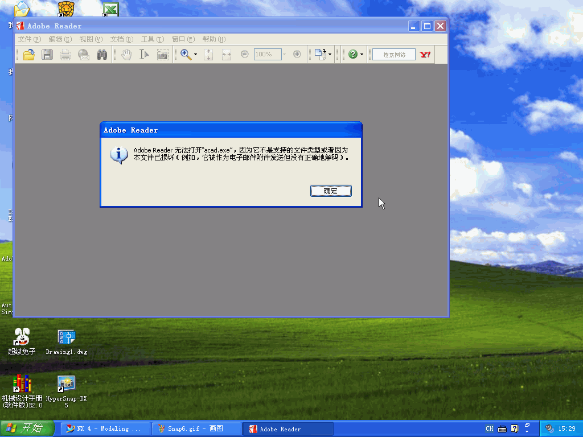Click the 确定 button in dialog
583x437 pixels.
[331, 191]
